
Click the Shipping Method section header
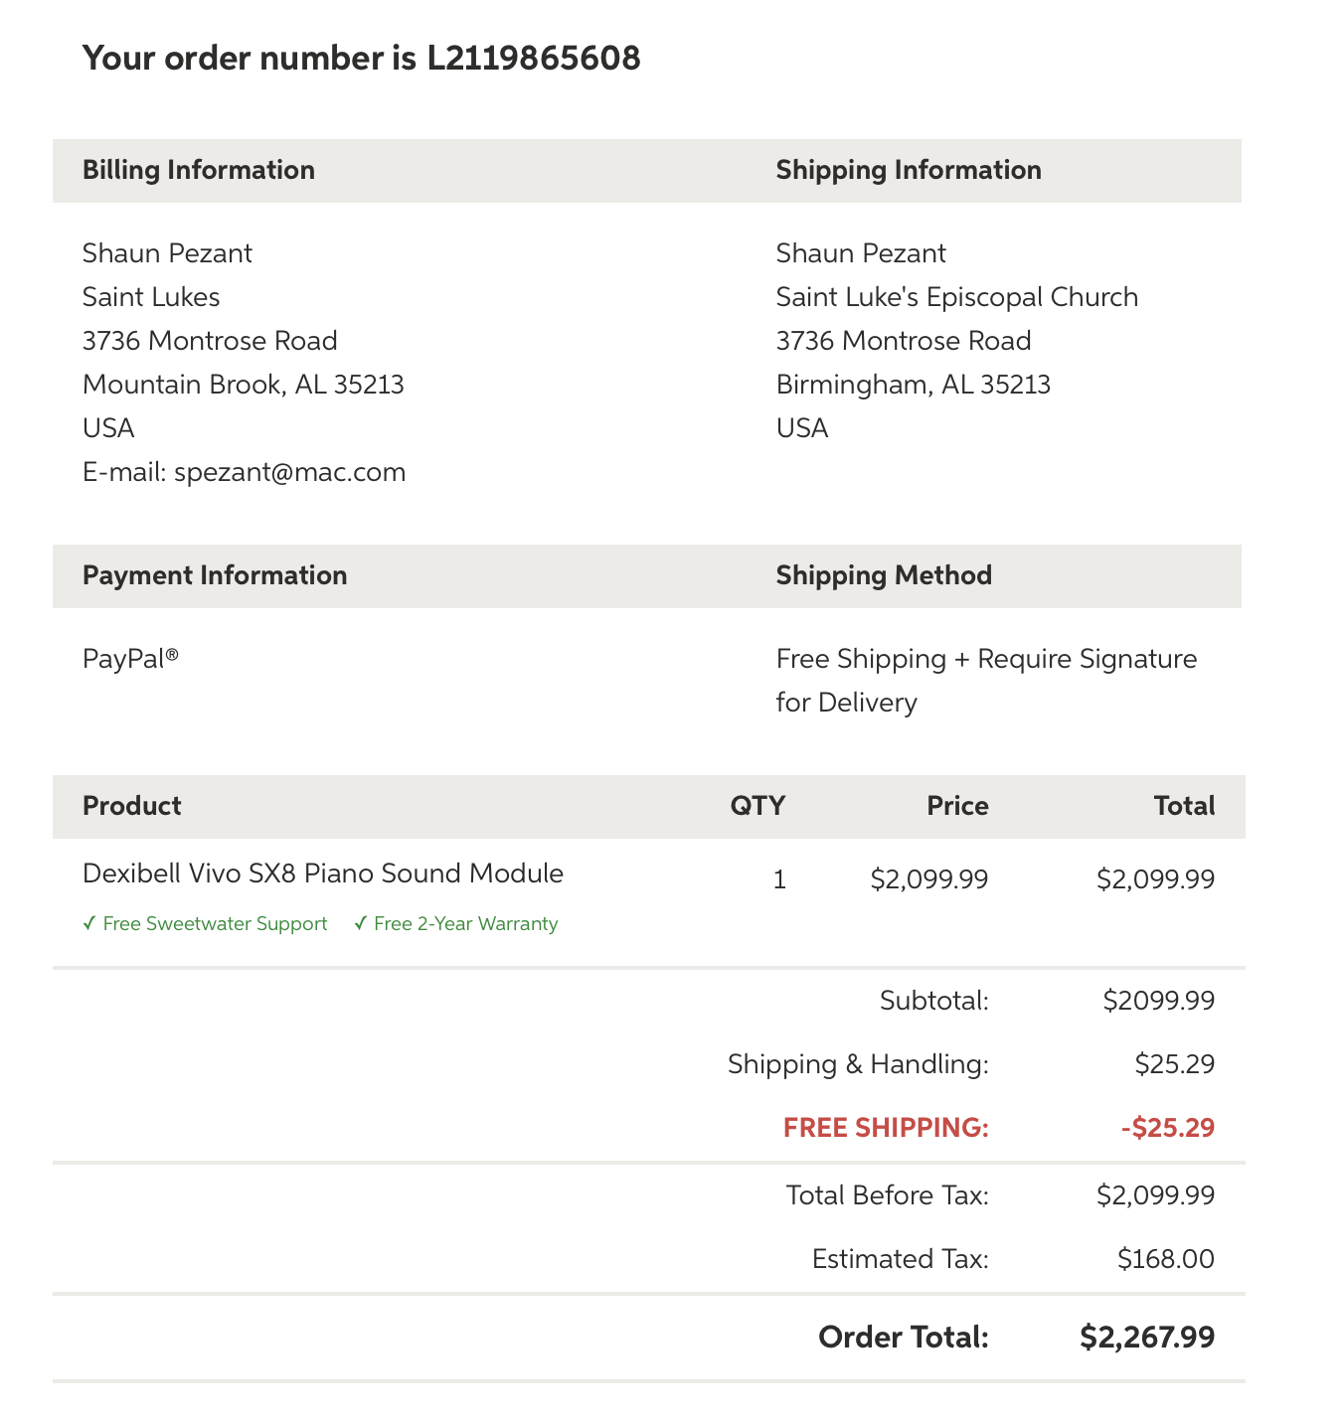click(x=884, y=576)
